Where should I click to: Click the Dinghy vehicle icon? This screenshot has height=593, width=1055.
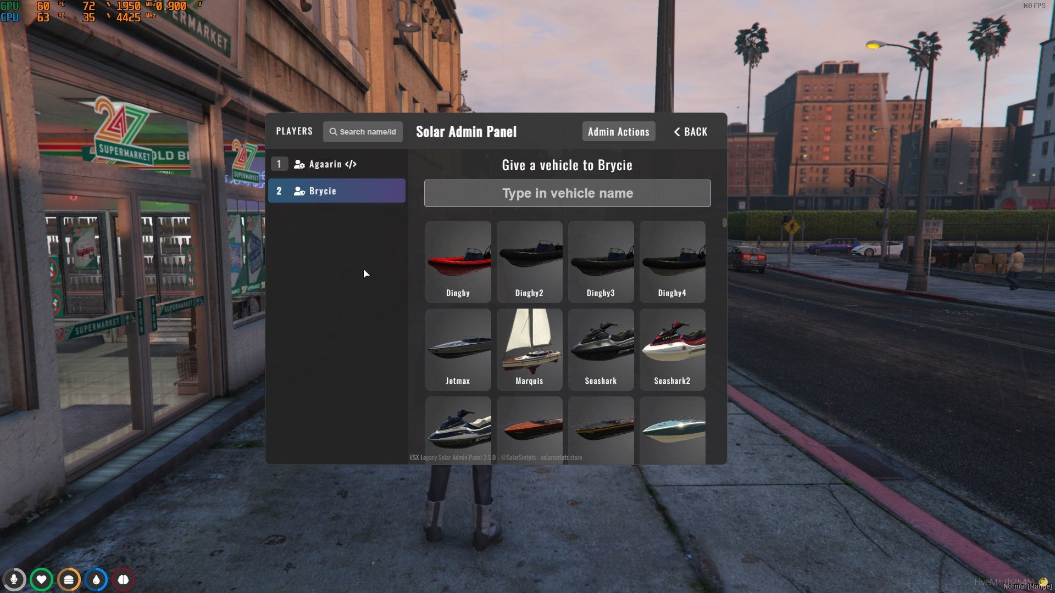458,261
